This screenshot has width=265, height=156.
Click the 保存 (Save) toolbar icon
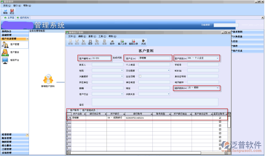click(90, 41)
